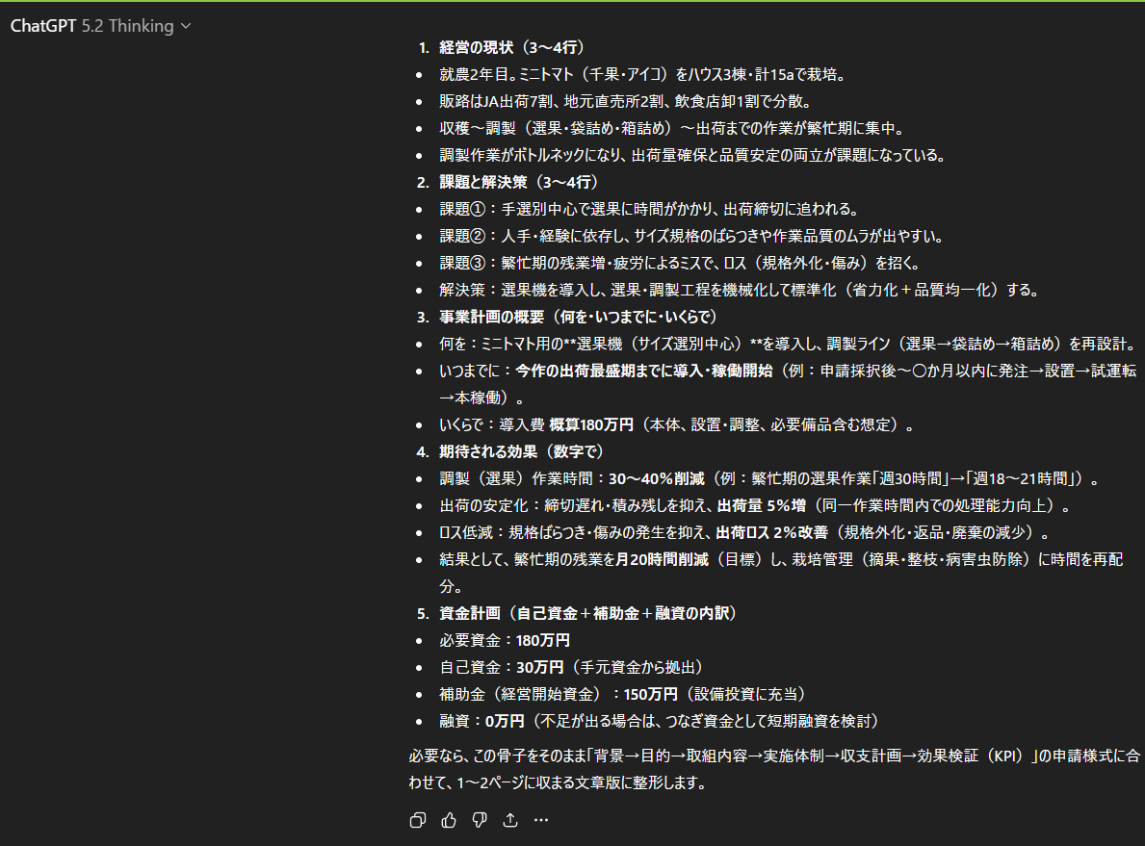Open the model selector dropdown chevron
Image resolution: width=1145 pixels, height=846 pixels.
pyautogui.click(x=187, y=27)
